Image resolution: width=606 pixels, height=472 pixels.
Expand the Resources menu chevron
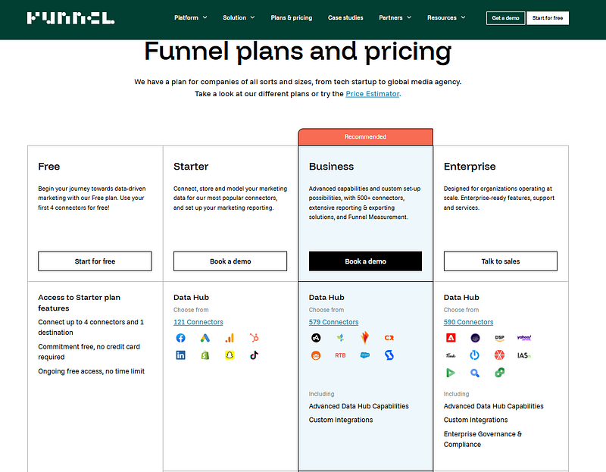coord(464,17)
